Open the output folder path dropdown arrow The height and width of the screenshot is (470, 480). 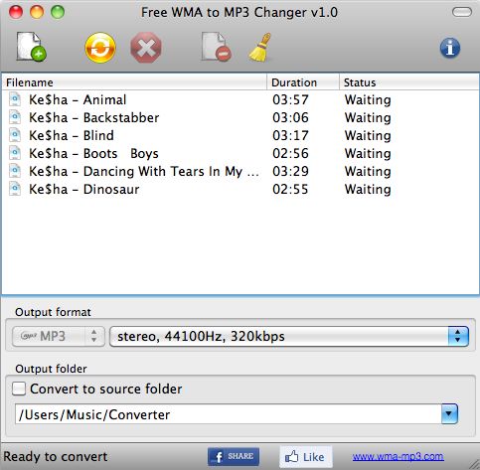pyautogui.click(x=449, y=413)
